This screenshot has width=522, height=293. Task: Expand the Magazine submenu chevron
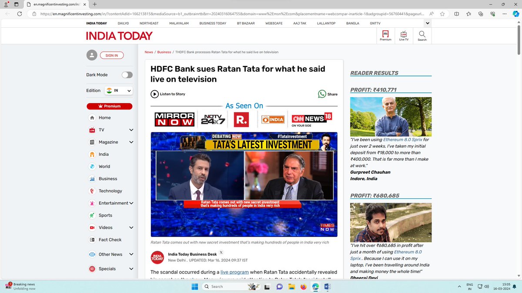point(131,142)
